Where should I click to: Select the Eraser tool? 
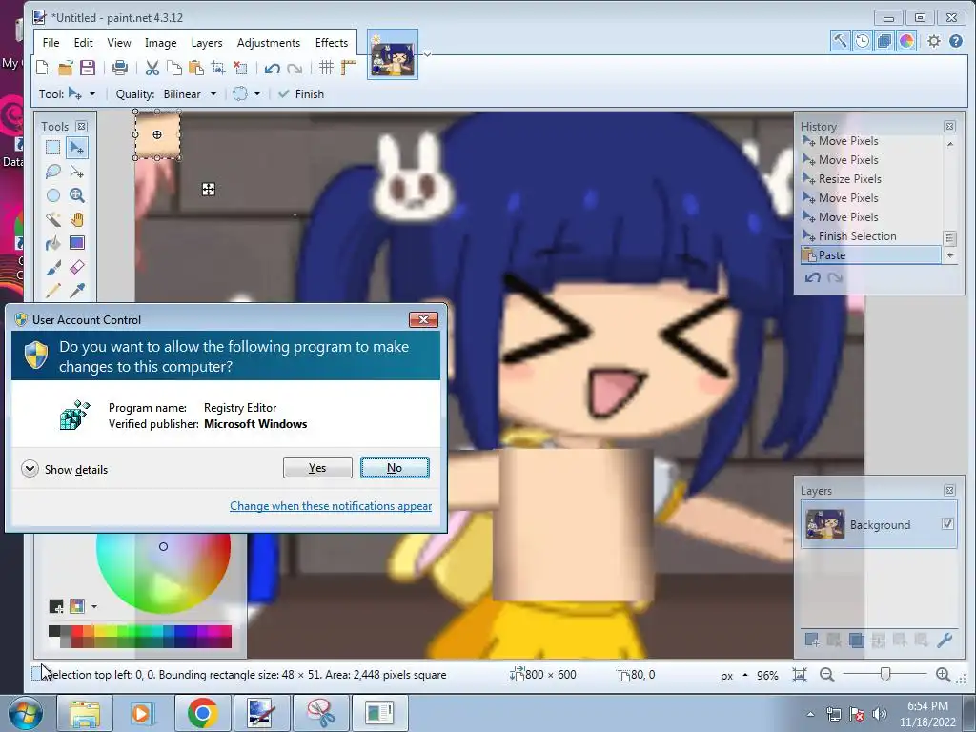pos(77,267)
